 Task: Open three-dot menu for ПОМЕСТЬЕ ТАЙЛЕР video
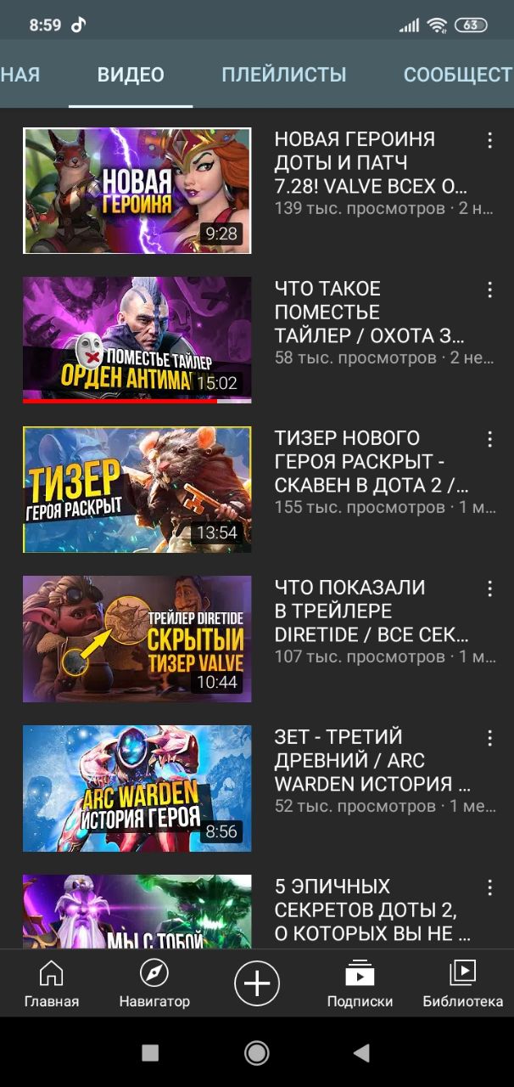pyautogui.click(x=489, y=290)
